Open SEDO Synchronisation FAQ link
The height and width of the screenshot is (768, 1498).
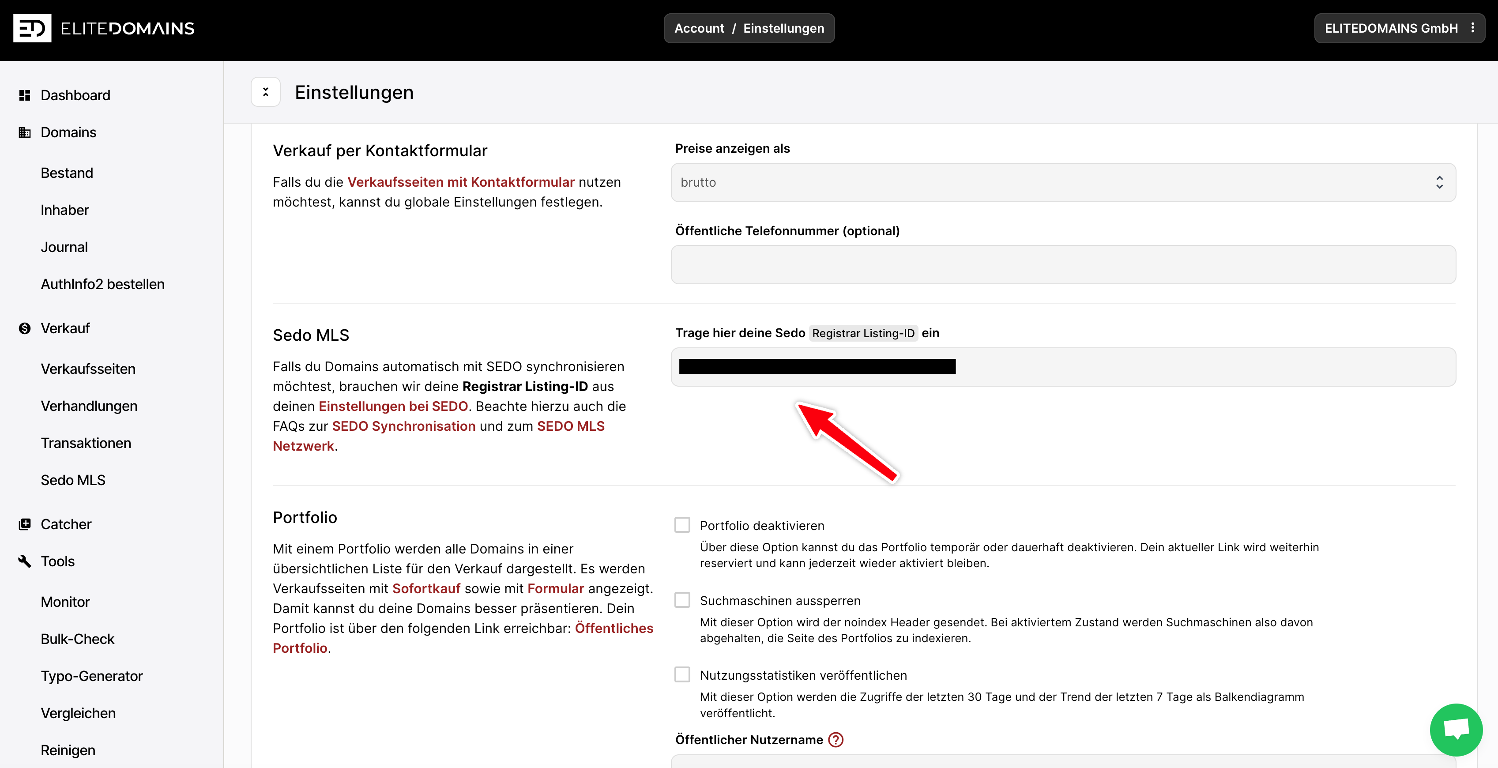(x=403, y=426)
